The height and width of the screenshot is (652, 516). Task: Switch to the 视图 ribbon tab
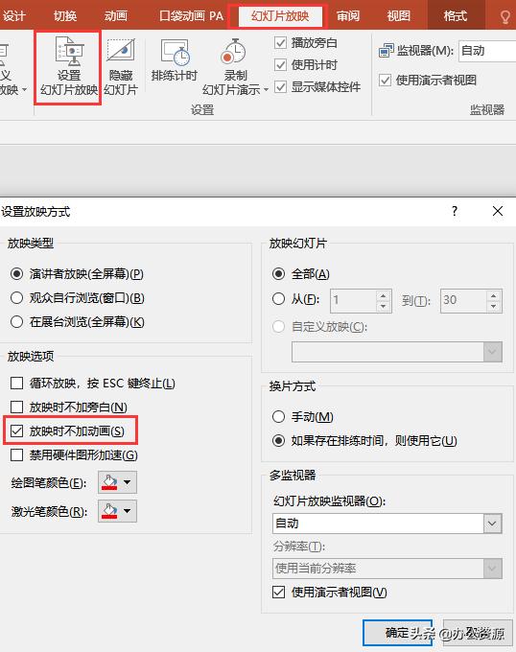pyautogui.click(x=399, y=16)
